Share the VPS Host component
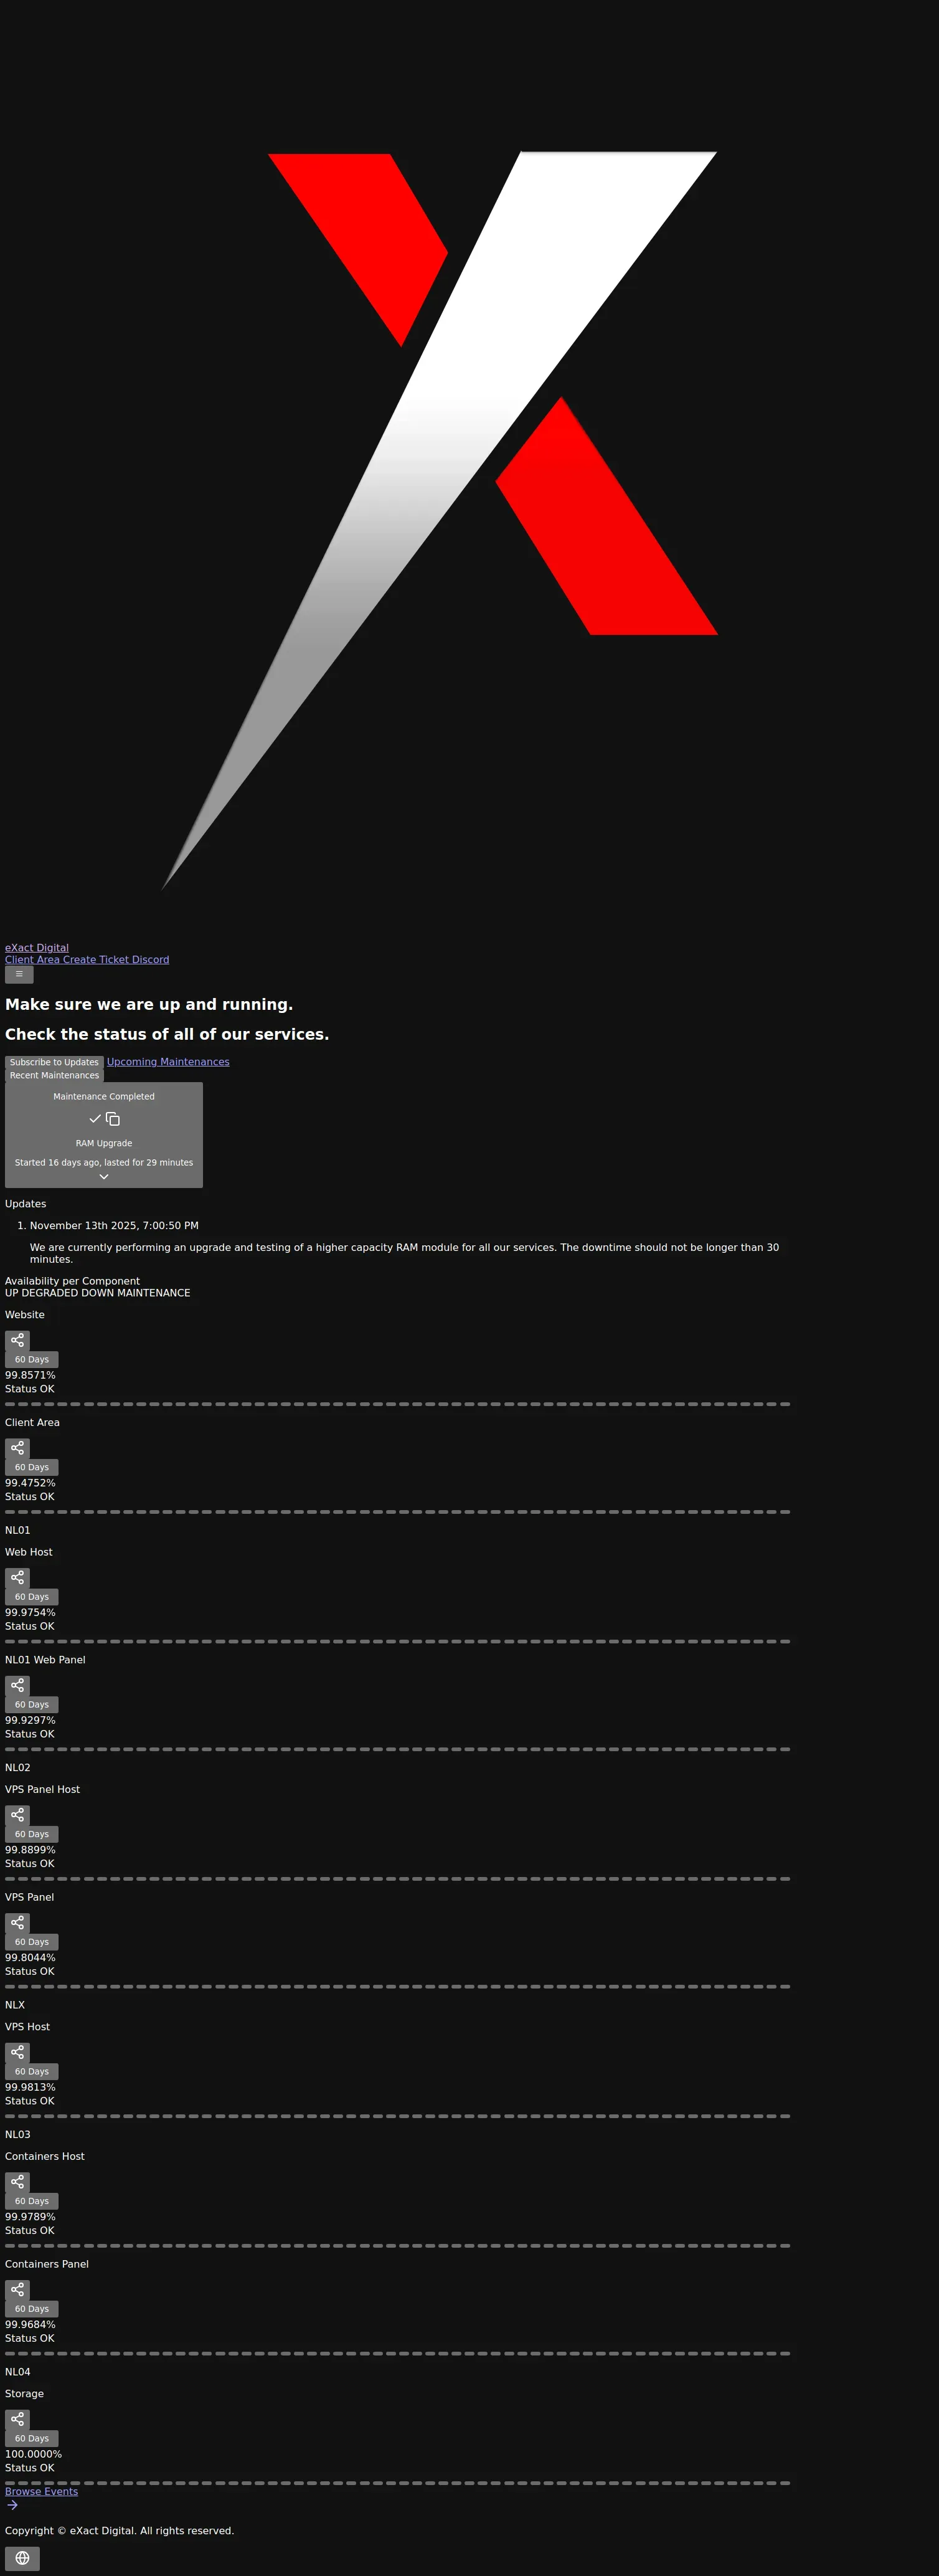Screen dimensions: 939x2576 tap(17, 2052)
